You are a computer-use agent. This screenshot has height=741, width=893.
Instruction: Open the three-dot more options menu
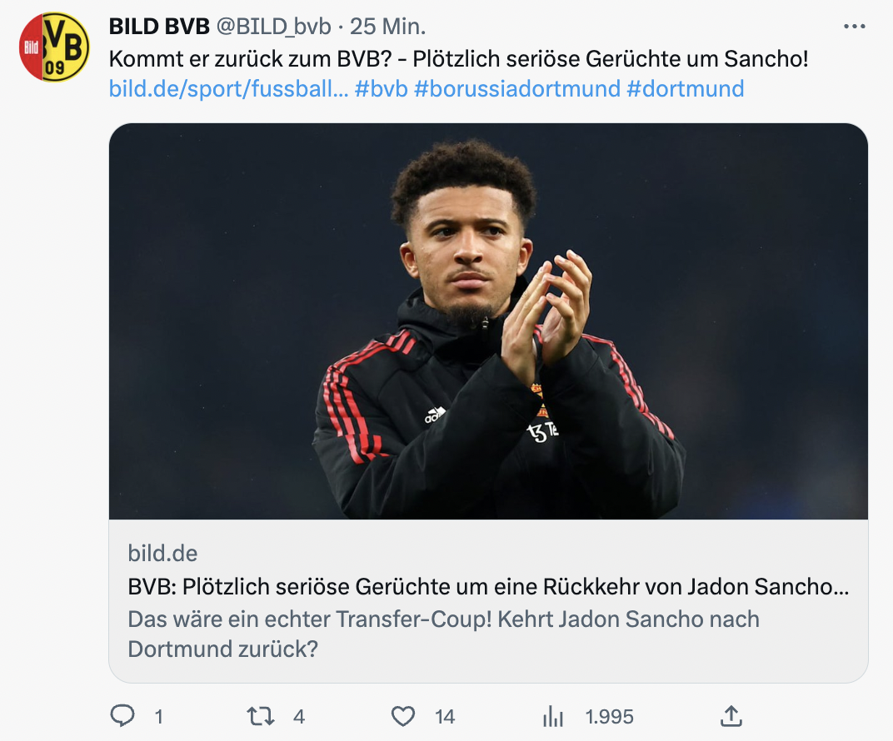pos(855,27)
